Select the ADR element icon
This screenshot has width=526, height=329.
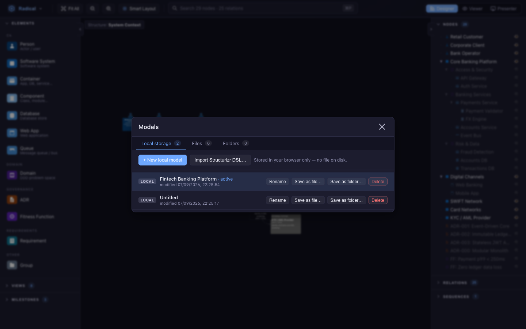point(12,200)
